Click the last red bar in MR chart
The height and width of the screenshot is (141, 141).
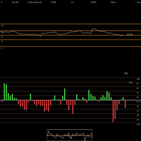pyautogui.click(x=125, y=104)
